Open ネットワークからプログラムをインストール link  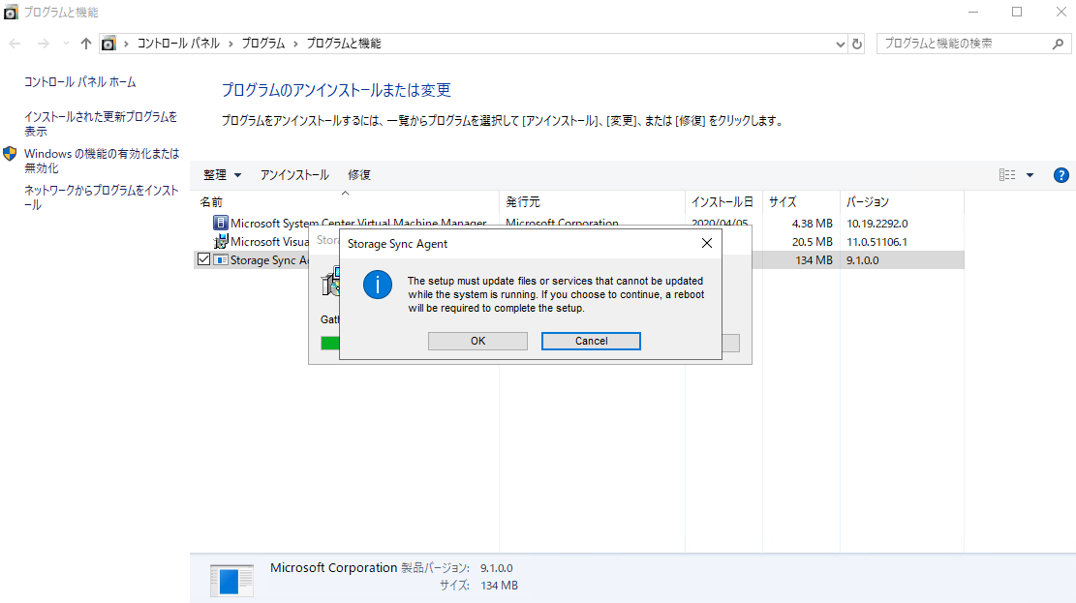(x=101, y=197)
